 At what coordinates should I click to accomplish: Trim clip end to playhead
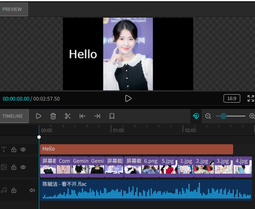(x=97, y=116)
